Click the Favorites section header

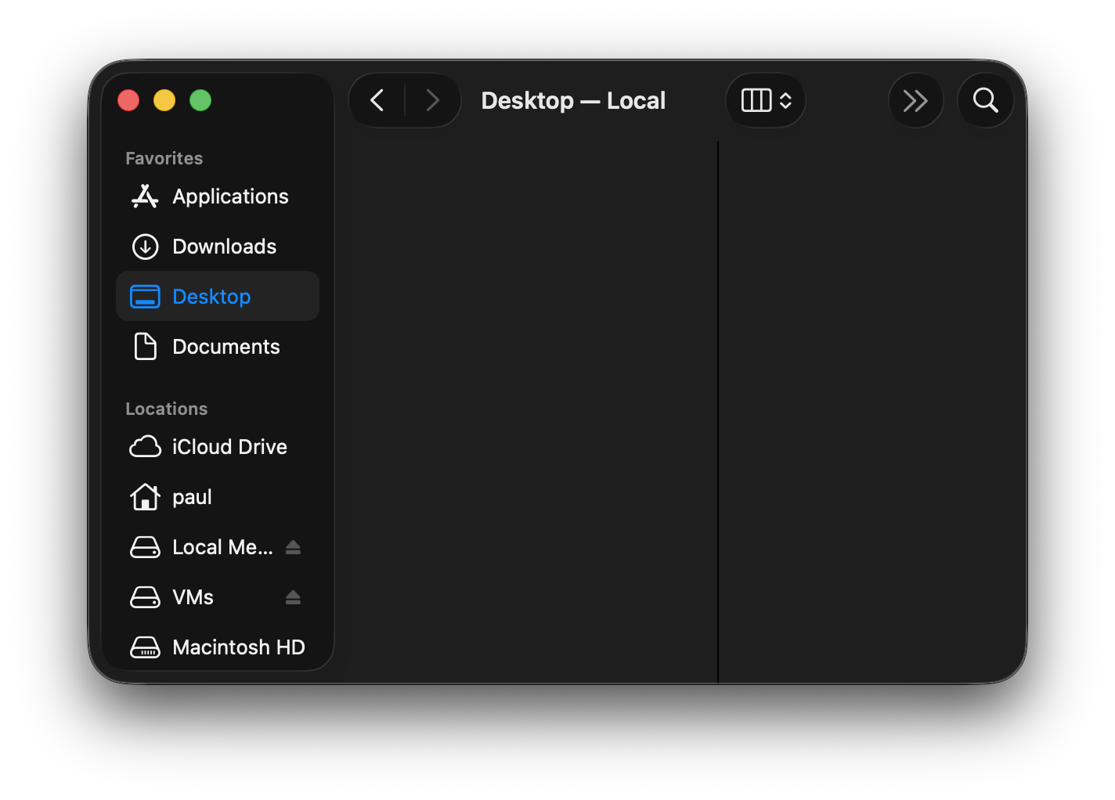coord(164,158)
